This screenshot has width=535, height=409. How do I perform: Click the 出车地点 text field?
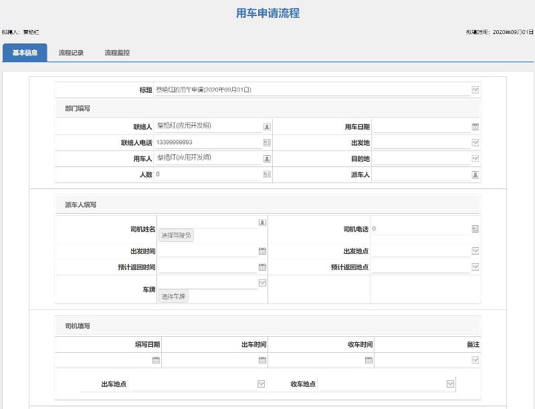click(193, 384)
